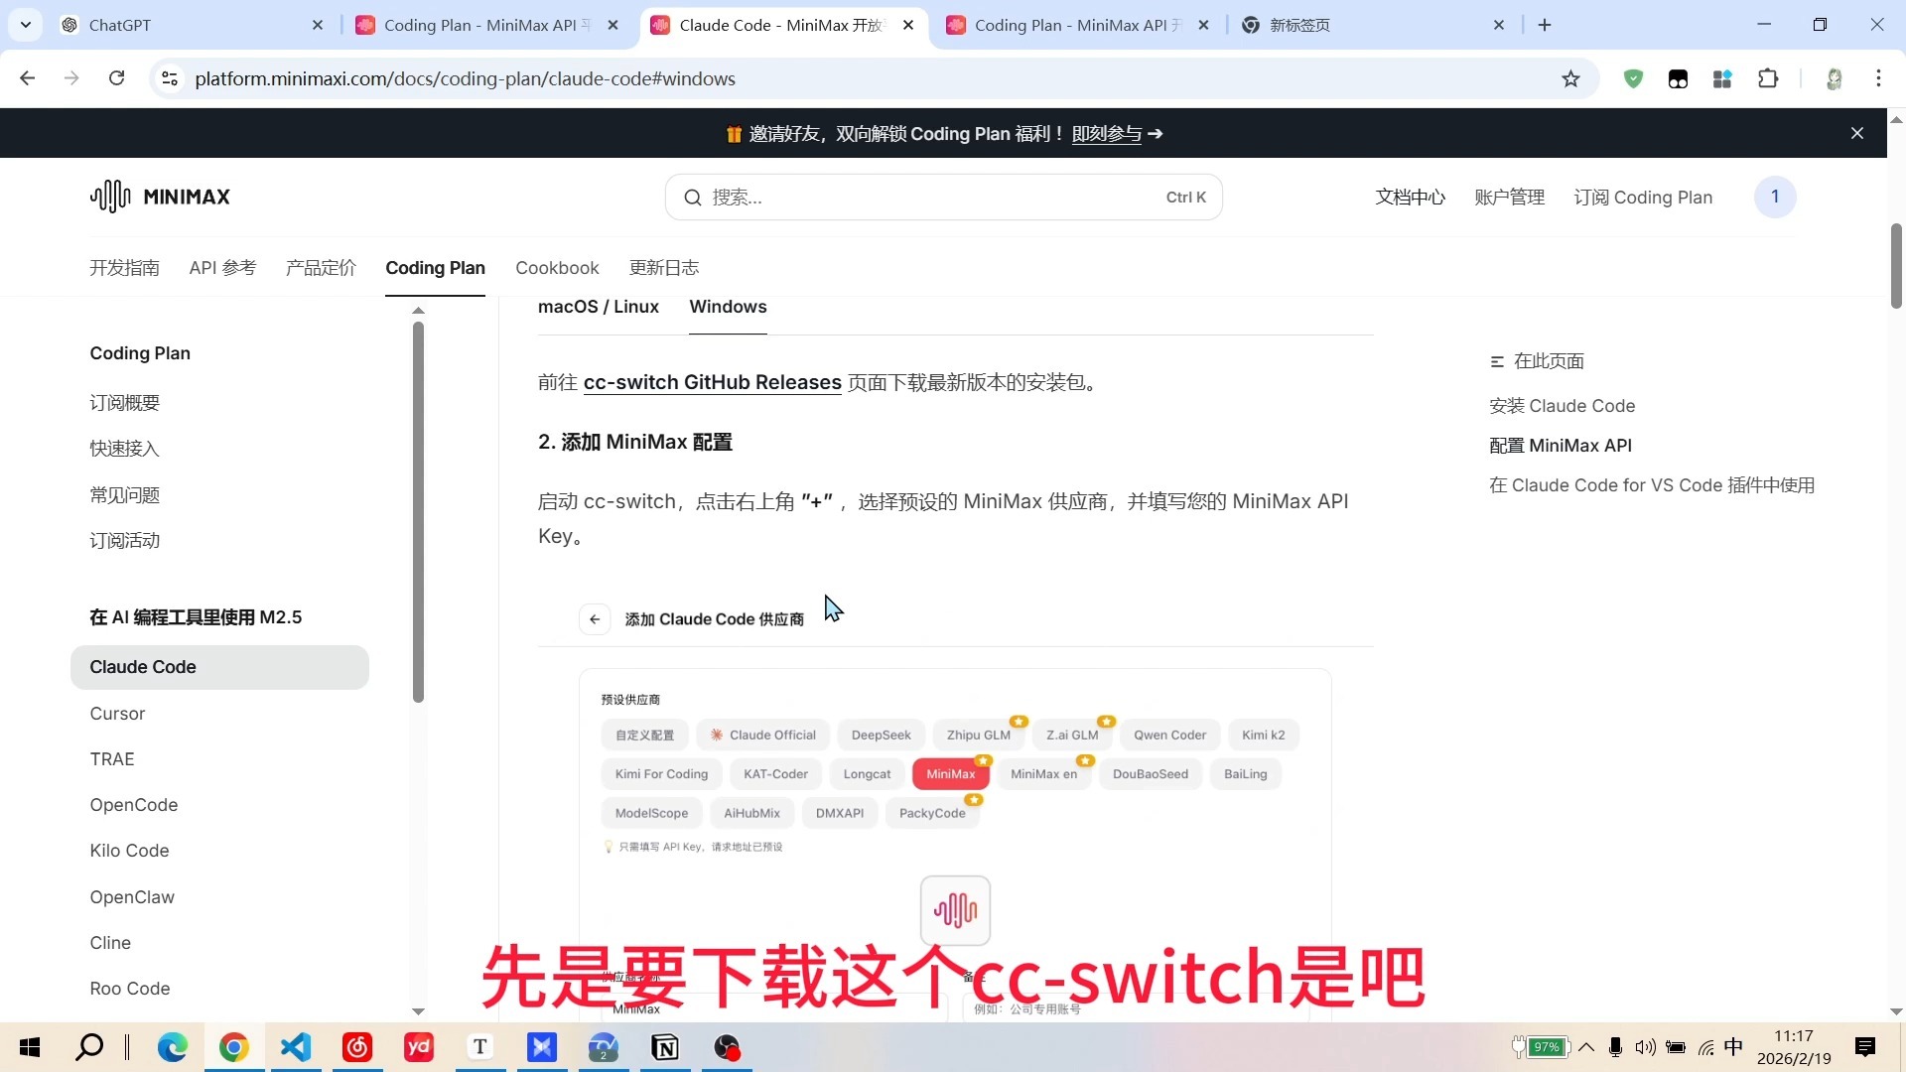Open Notion from the taskbar
The width and height of the screenshot is (1906, 1072).
(x=665, y=1047)
